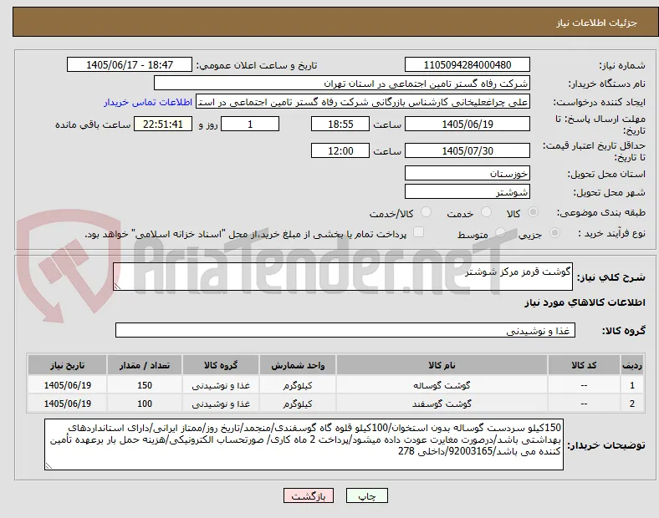
Task: Click the تعداد / مقدار column header
Action: click(x=145, y=365)
